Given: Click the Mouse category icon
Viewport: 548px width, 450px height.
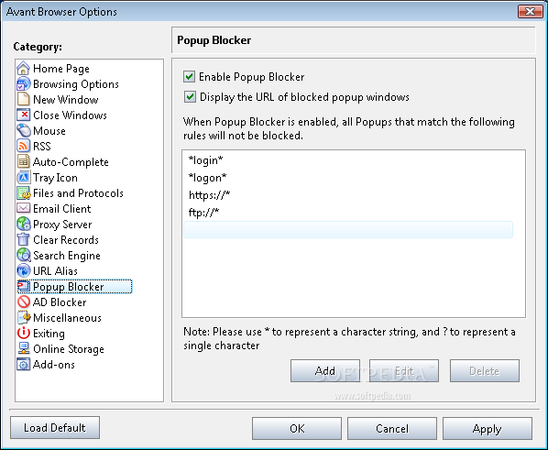Looking at the screenshot, I should [x=24, y=130].
